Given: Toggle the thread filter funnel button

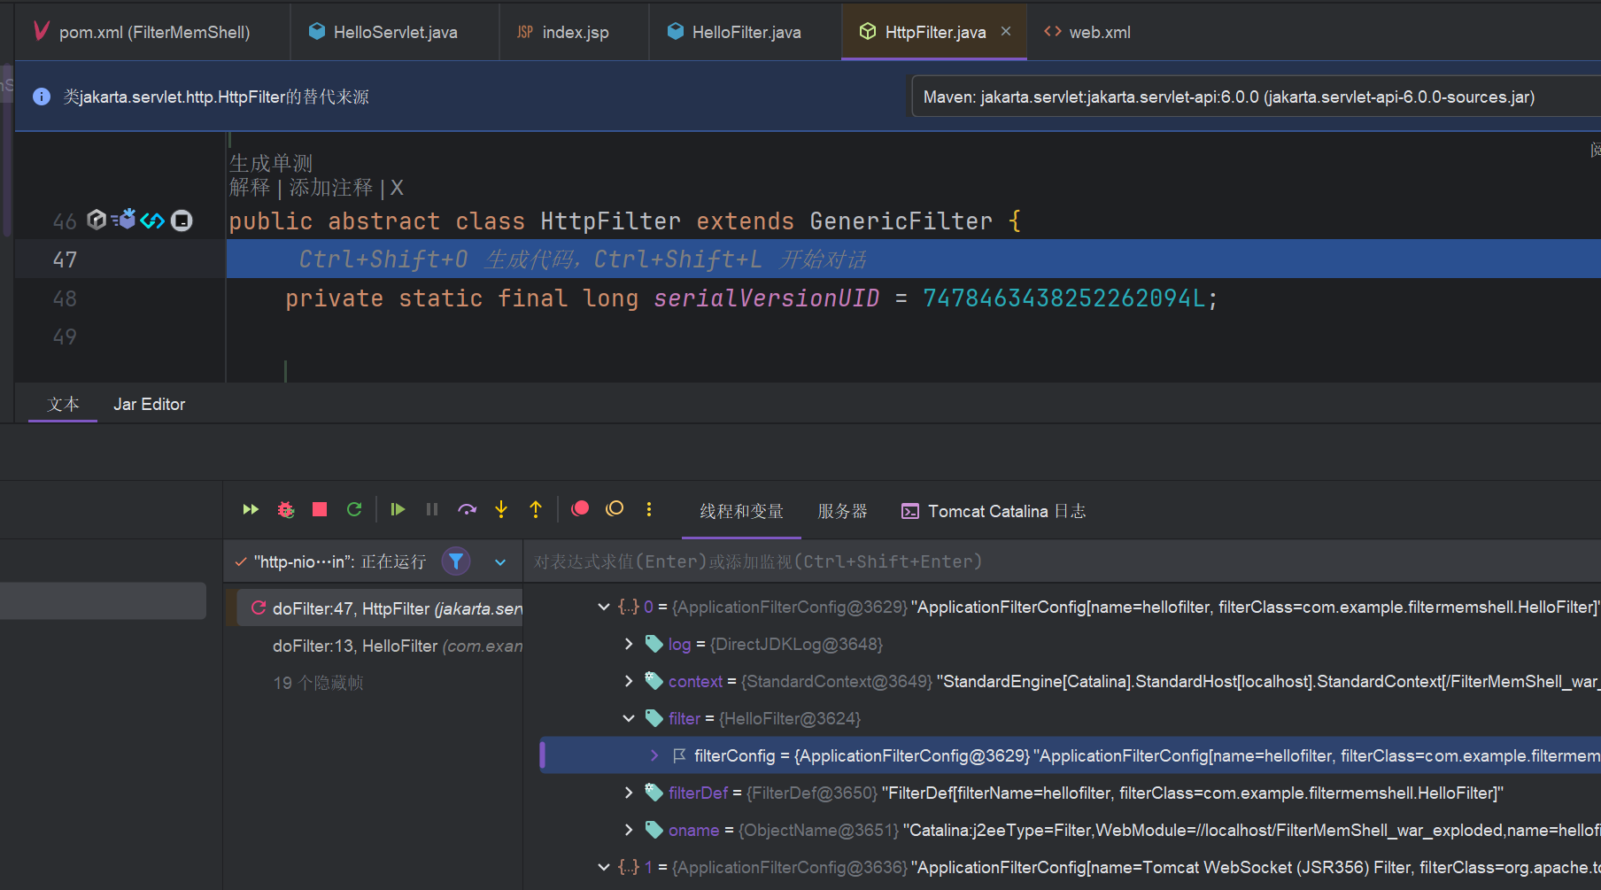Looking at the screenshot, I should [x=456, y=561].
